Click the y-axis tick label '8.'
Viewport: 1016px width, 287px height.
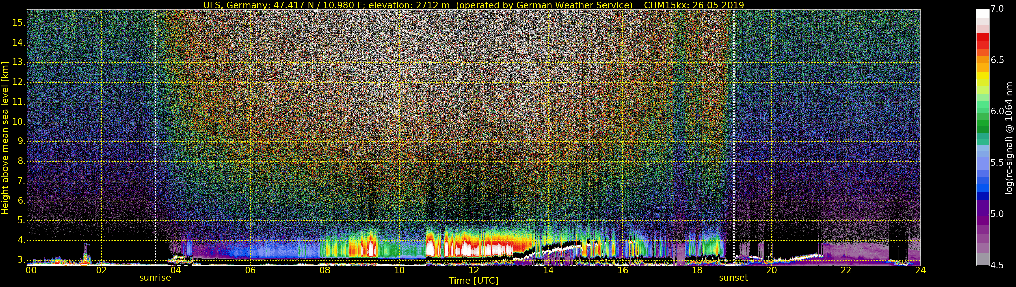pyautogui.click(x=21, y=161)
